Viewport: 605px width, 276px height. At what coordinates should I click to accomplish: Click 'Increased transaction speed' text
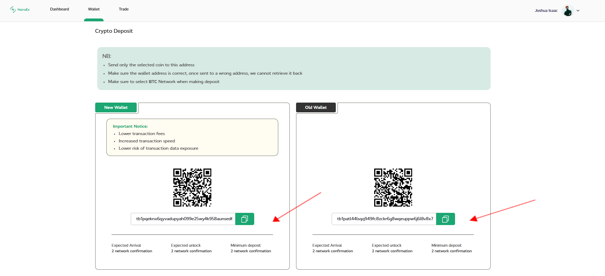[147, 141]
